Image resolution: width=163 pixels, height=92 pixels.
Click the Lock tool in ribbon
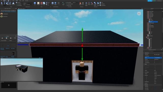47,4
